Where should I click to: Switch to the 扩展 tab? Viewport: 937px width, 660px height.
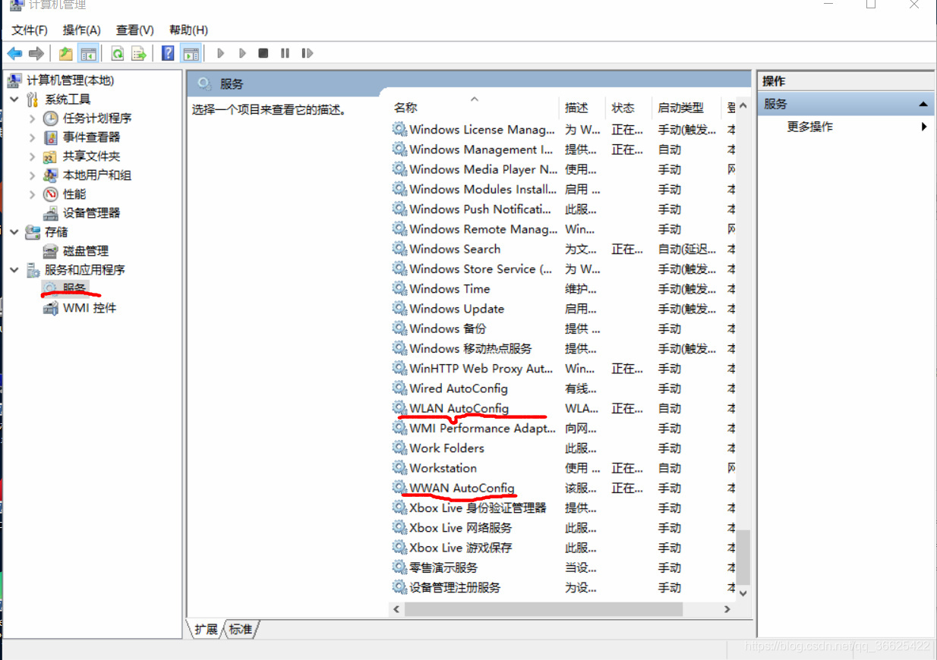[x=206, y=630]
